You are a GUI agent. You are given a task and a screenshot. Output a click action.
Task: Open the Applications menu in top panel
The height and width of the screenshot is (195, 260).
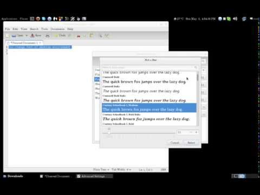(x=9, y=19)
